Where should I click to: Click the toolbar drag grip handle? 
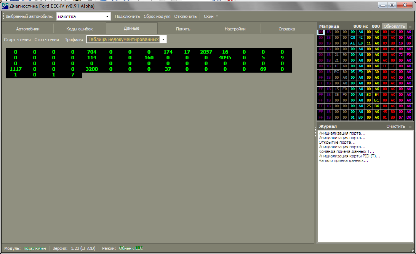click(3, 16)
